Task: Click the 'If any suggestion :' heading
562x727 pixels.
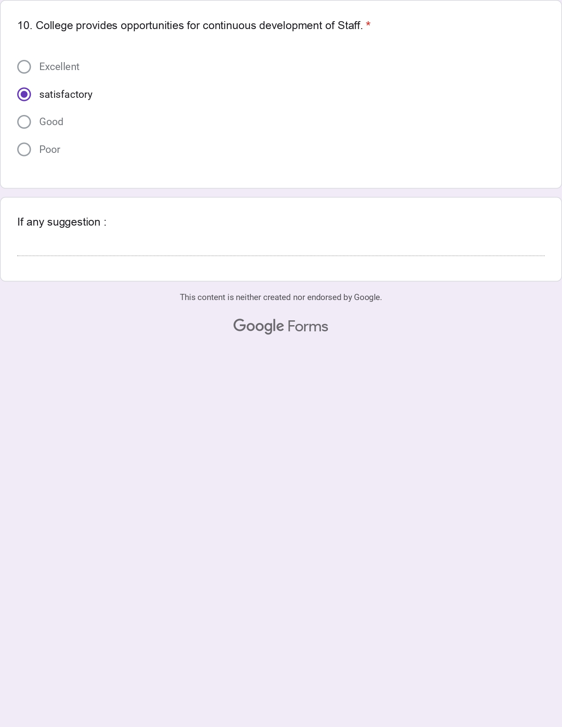Action: coord(62,222)
